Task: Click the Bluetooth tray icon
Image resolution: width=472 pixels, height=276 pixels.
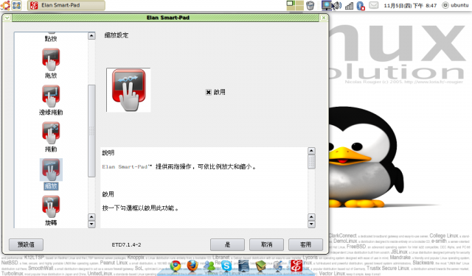Action: (x=361, y=5)
